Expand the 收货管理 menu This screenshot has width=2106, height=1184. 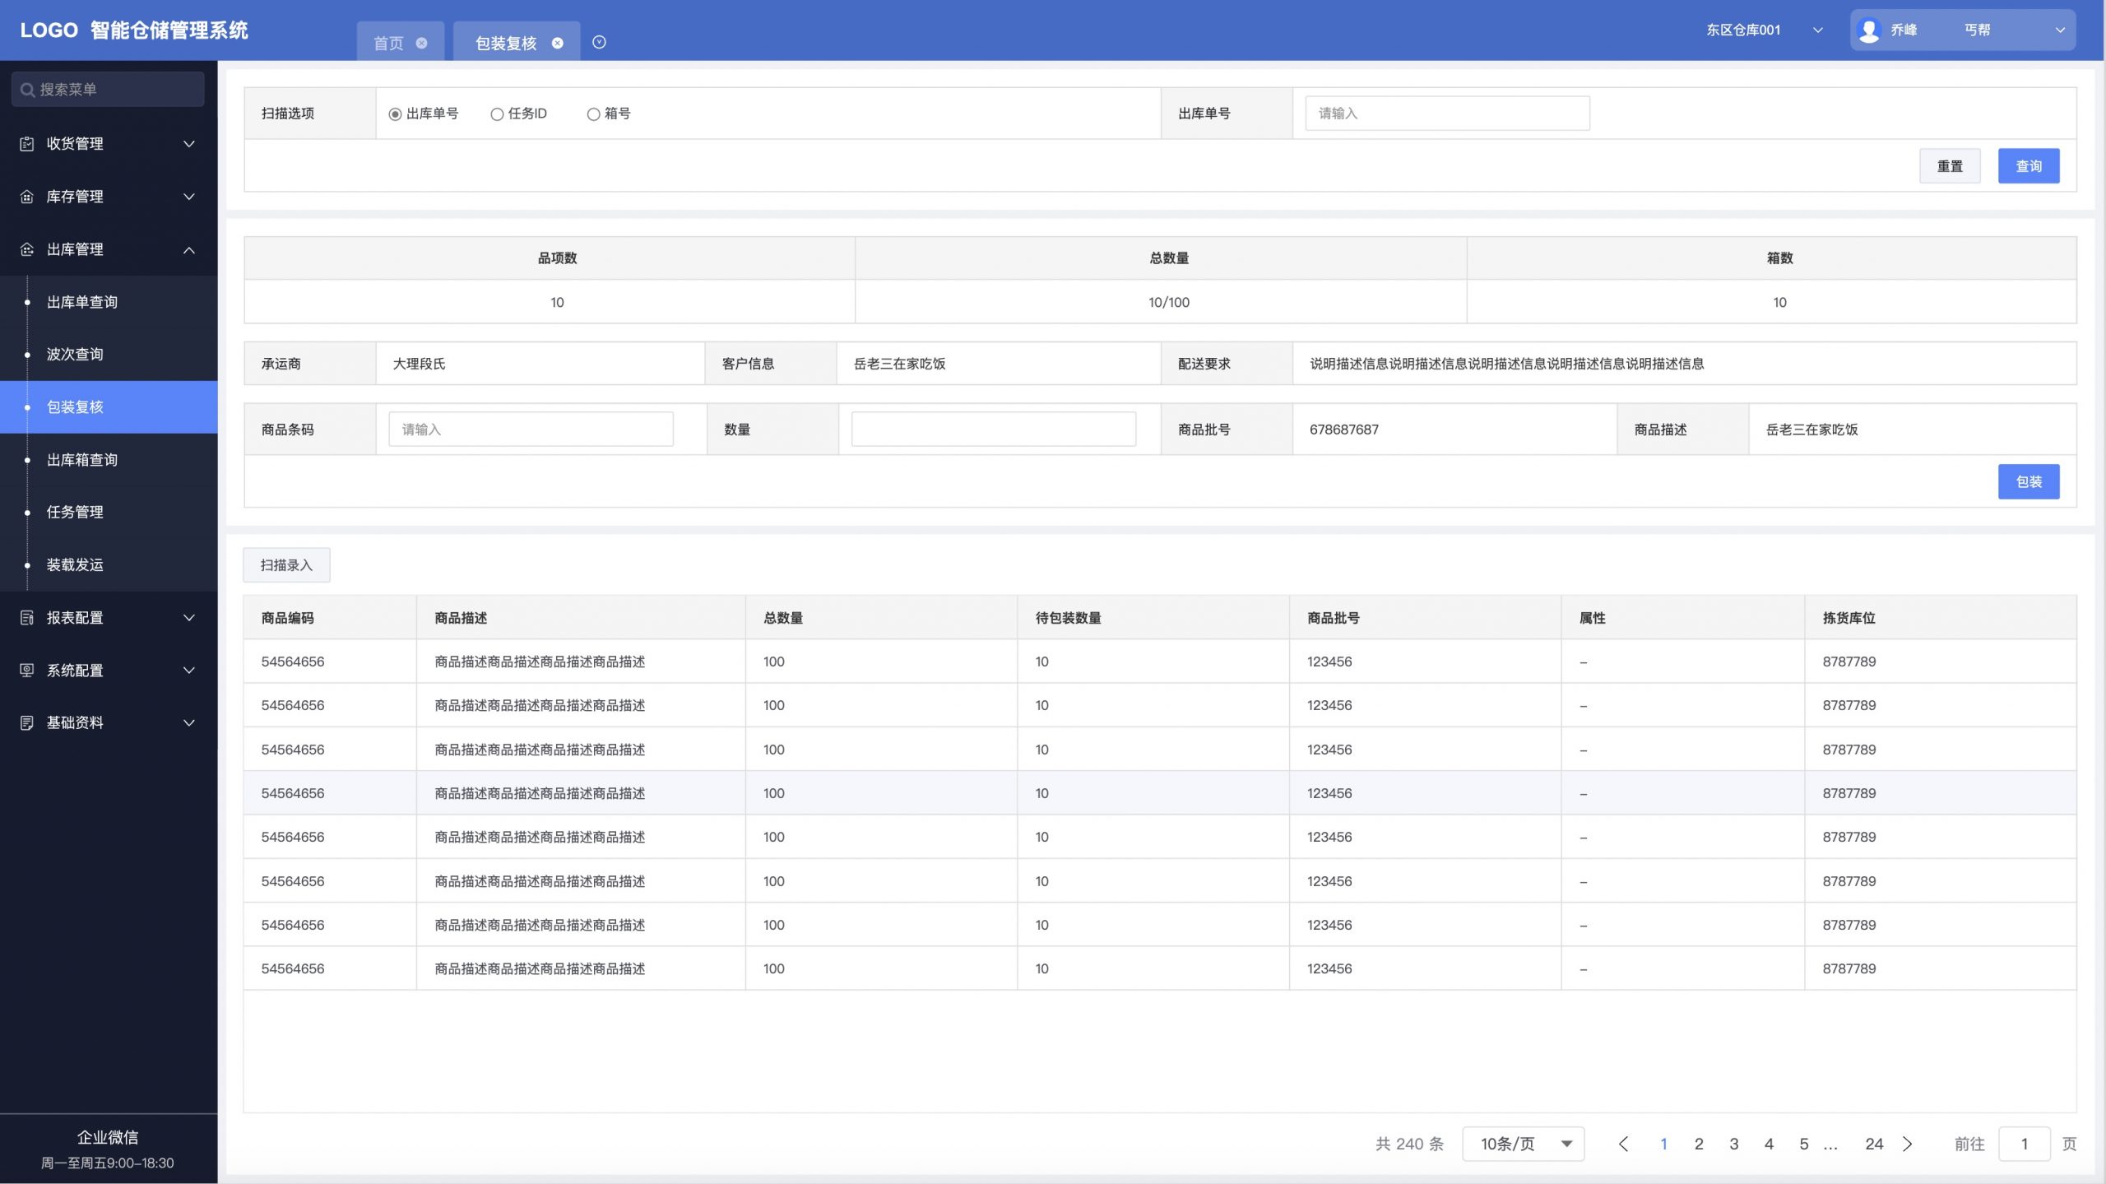[x=188, y=144]
